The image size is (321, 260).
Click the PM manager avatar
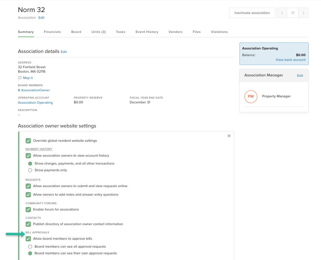[x=251, y=97]
